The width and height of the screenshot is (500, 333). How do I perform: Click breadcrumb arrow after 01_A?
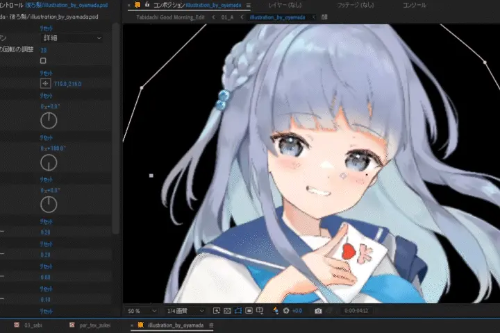click(242, 17)
